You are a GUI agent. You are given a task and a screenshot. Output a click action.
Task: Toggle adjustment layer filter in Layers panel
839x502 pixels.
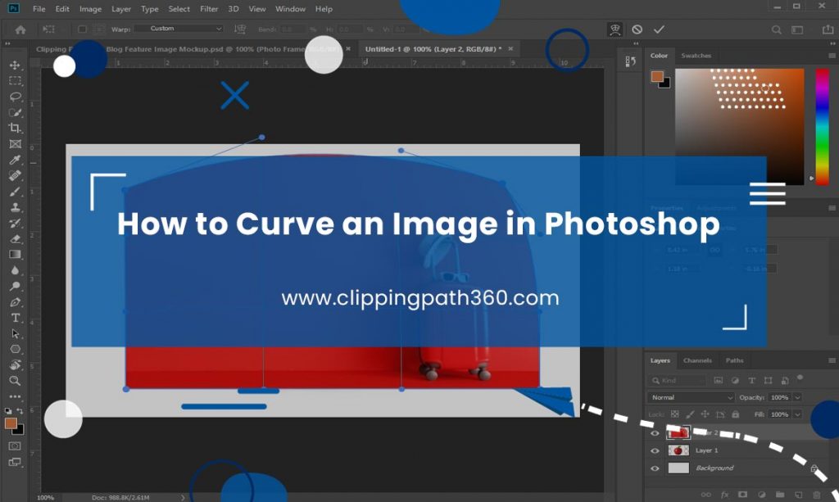[735, 381]
